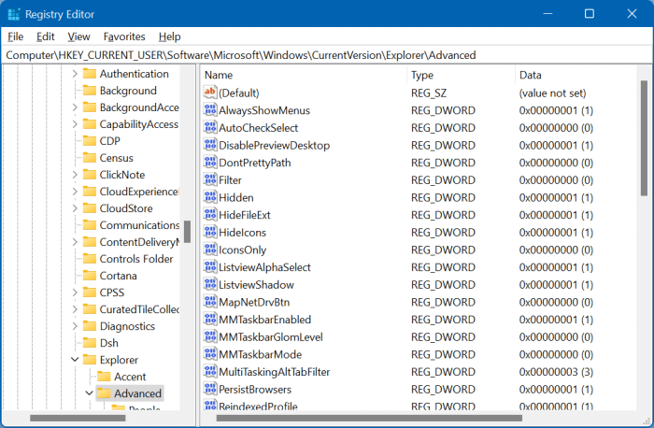Select the ListviewShadow value icon

click(x=210, y=284)
